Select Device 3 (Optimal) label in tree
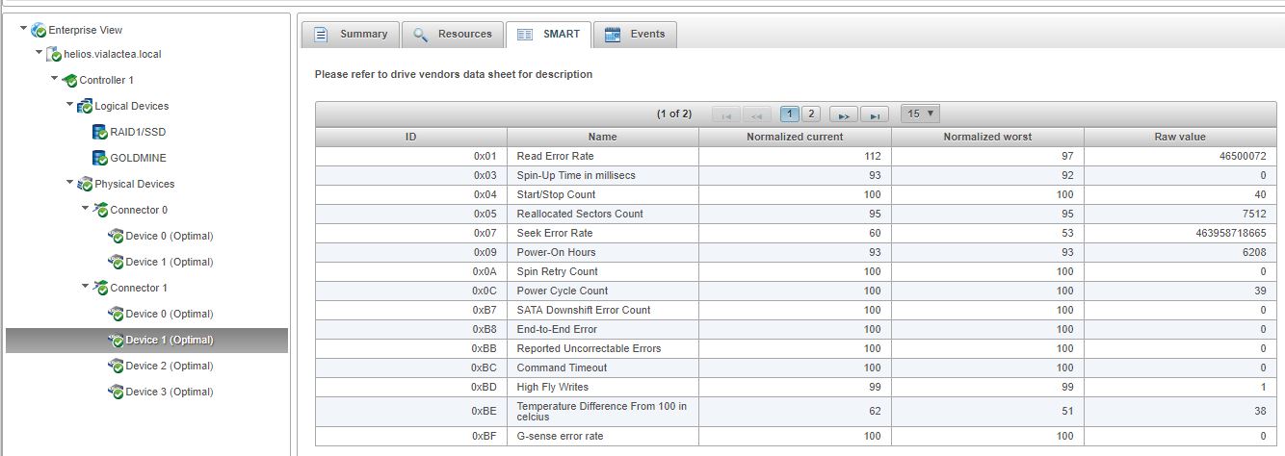 coord(170,392)
